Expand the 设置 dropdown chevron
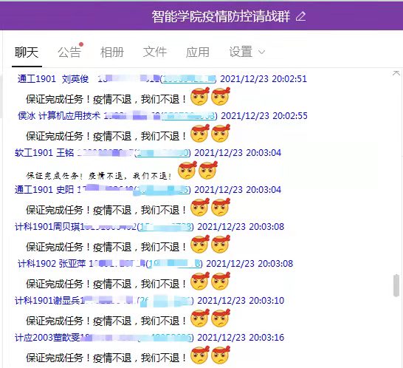This screenshot has width=403, height=368. pos(261,52)
